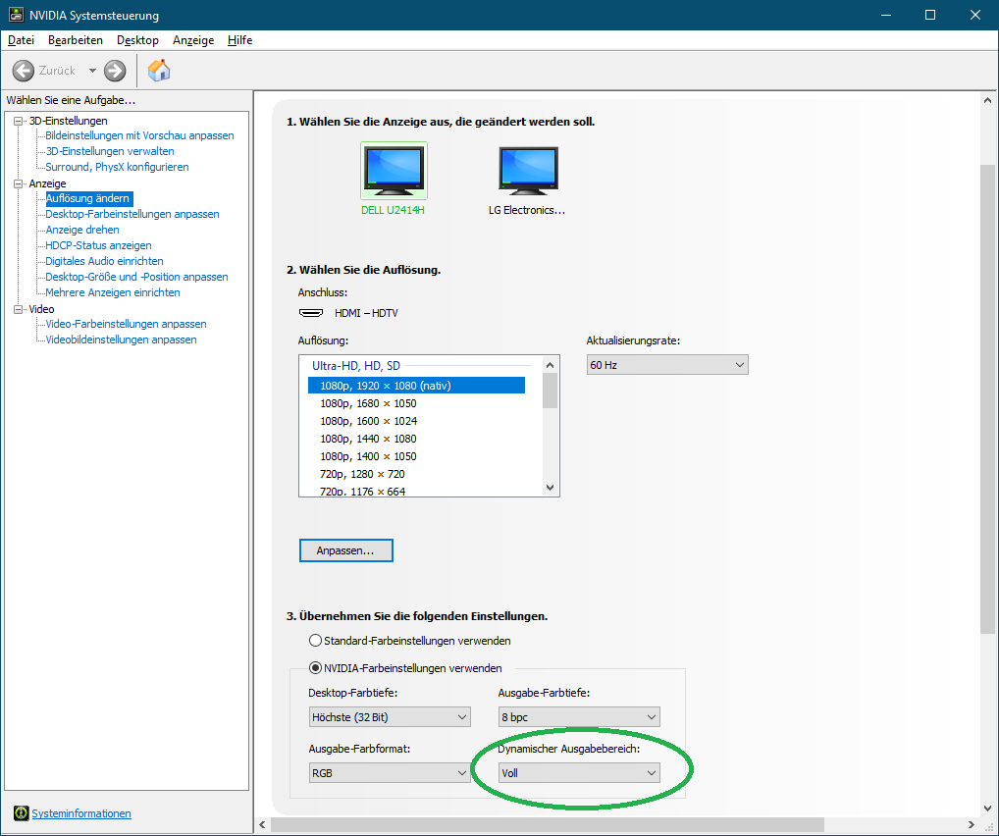Viewport: 999px width, 836px height.
Task: Open the Bearbeiten menu
Action: 76,40
